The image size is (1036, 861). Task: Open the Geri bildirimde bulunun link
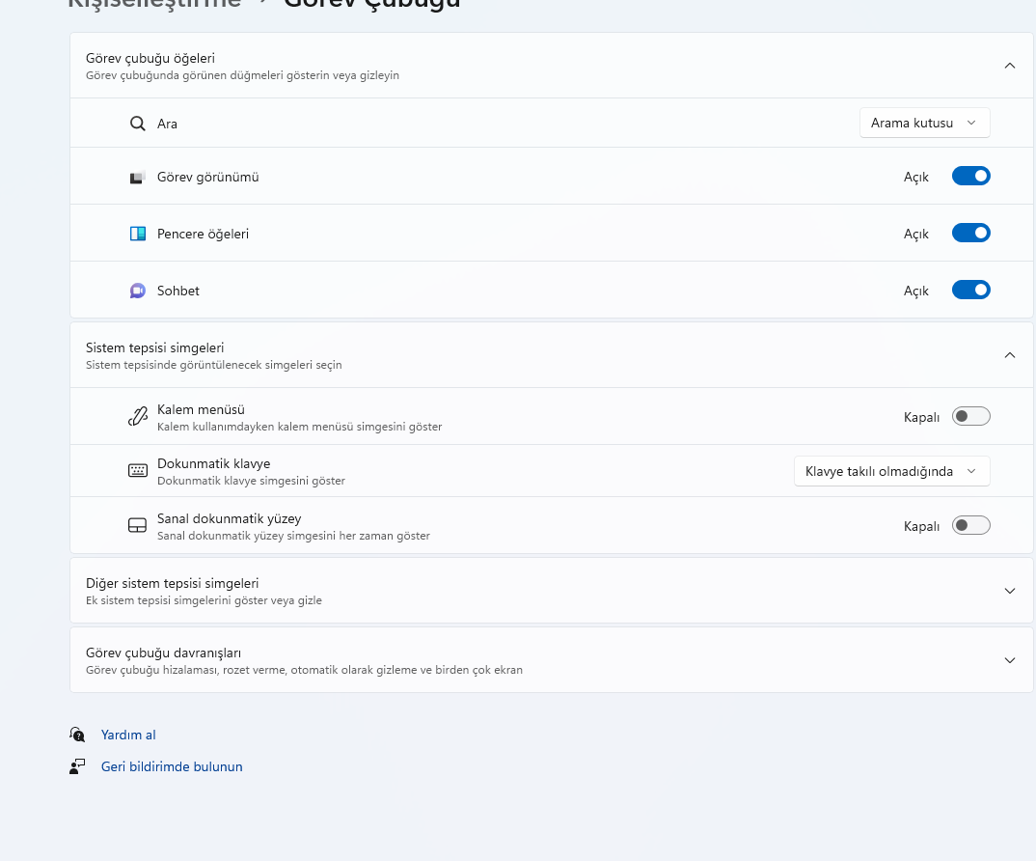pyautogui.click(x=172, y=766)
